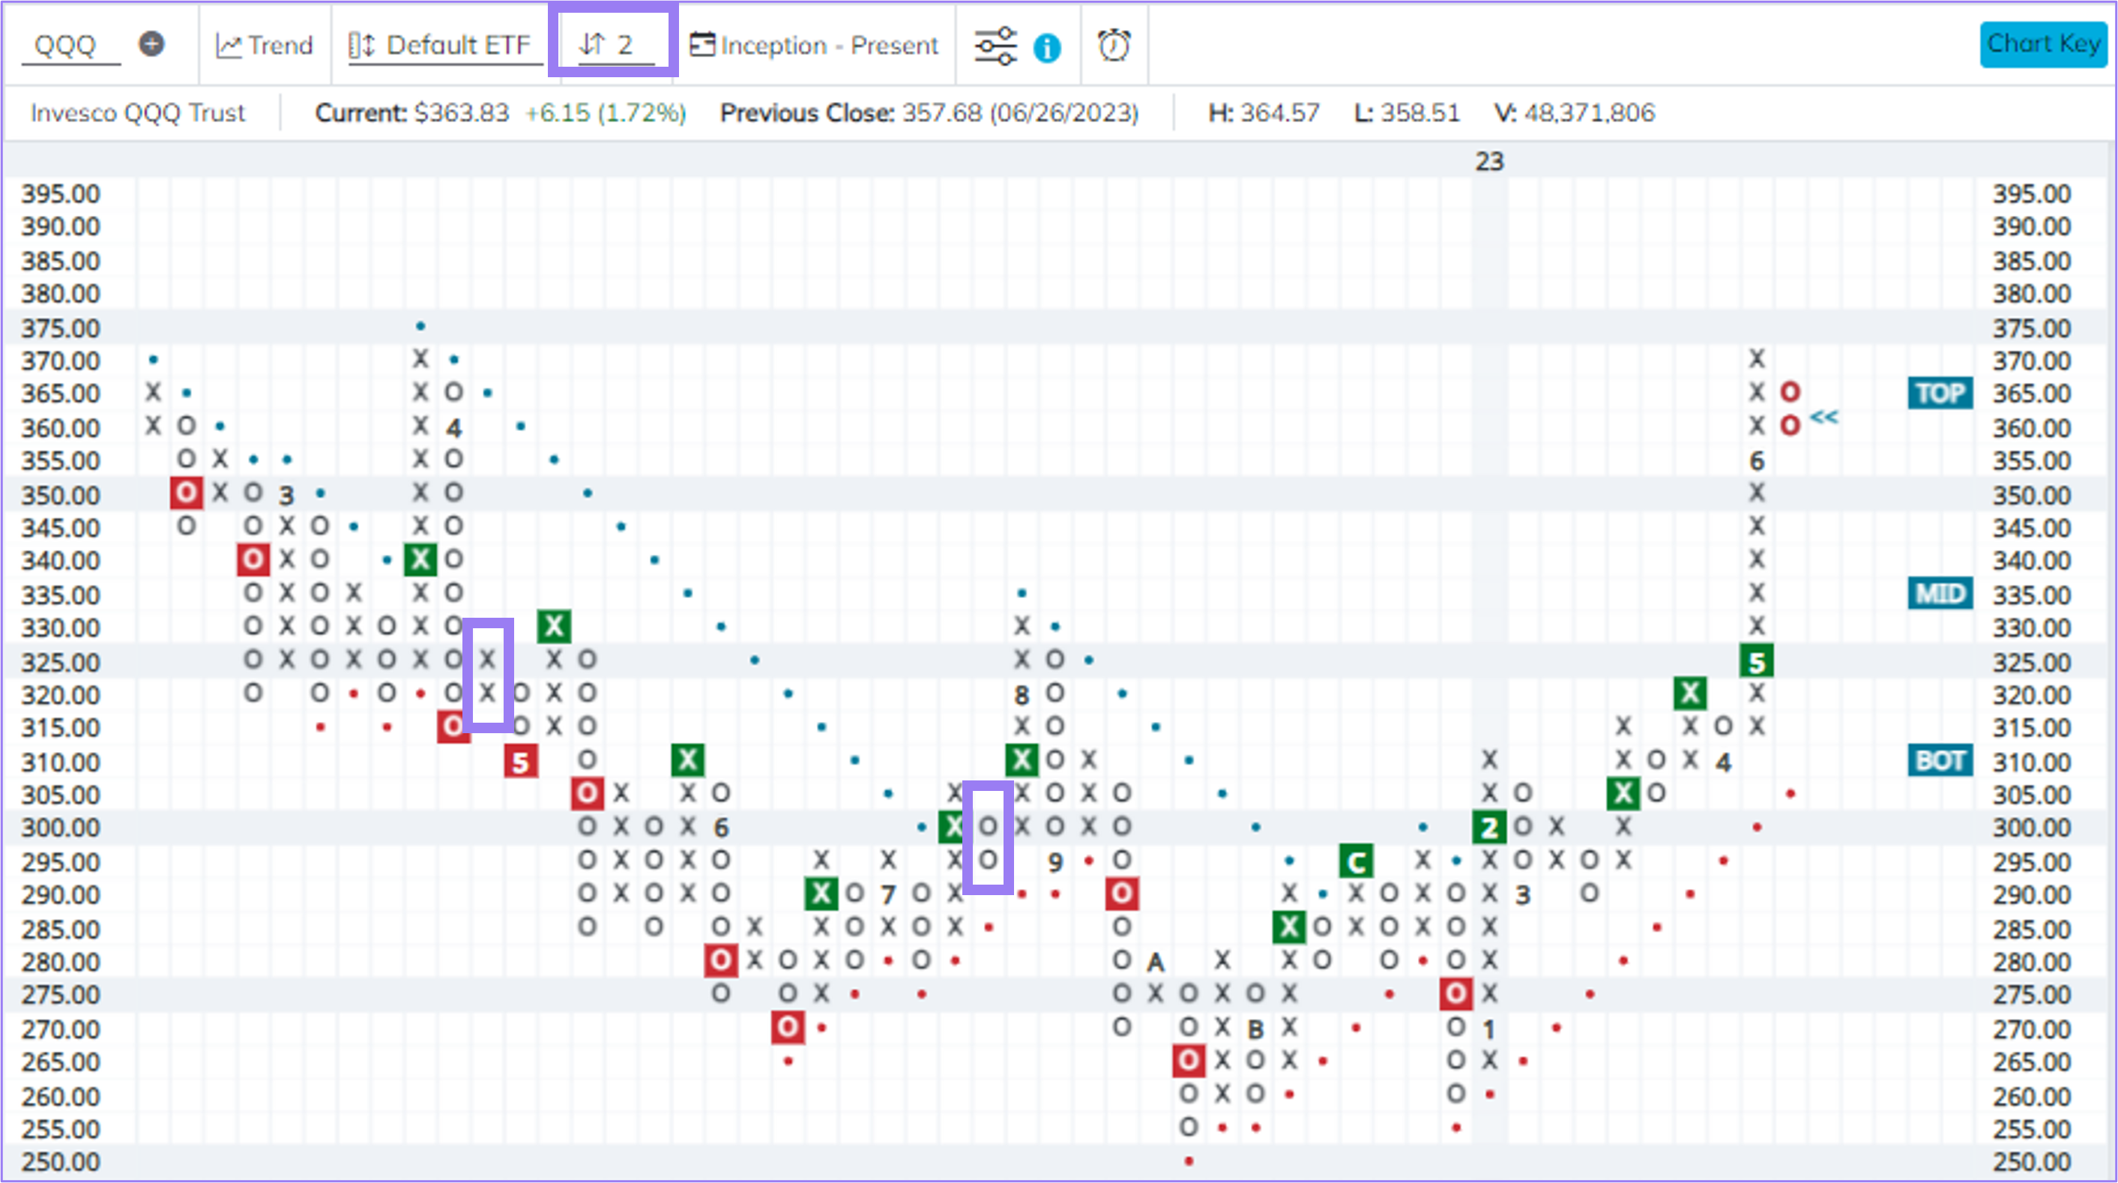
Task: Click the MID marker label
Action: coord(1940,593)
